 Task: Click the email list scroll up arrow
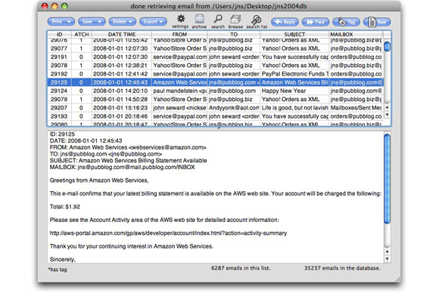pyautogui.click(x=387, y=107)
